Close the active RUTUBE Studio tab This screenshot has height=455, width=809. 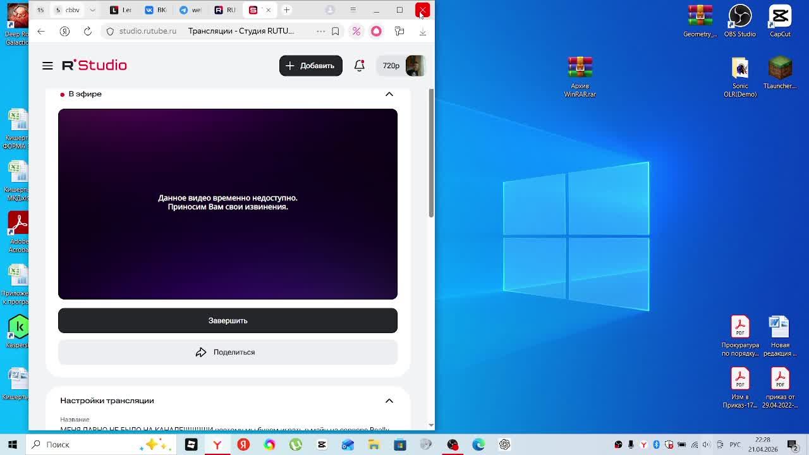pos(268,10)
